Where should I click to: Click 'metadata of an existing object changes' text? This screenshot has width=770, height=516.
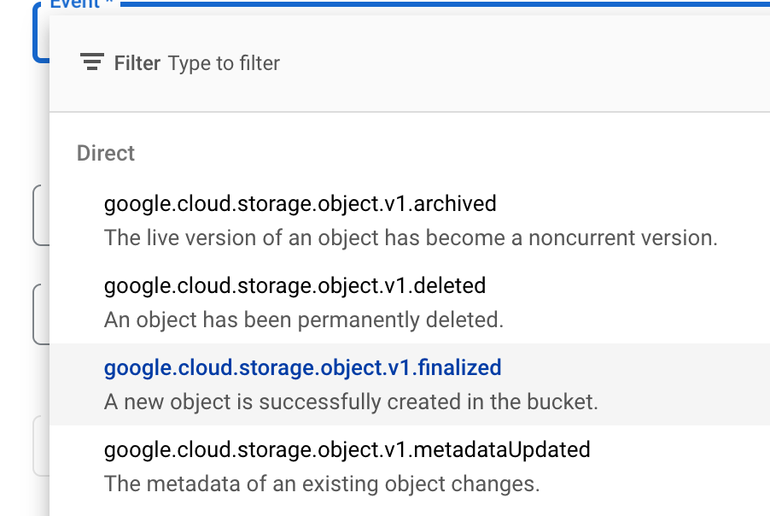[321, 484]
